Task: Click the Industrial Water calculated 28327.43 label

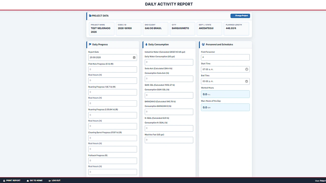Action: (x=165, y=52)
